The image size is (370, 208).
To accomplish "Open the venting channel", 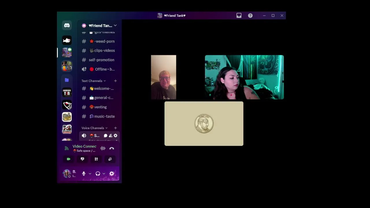I will click(99, 107).
